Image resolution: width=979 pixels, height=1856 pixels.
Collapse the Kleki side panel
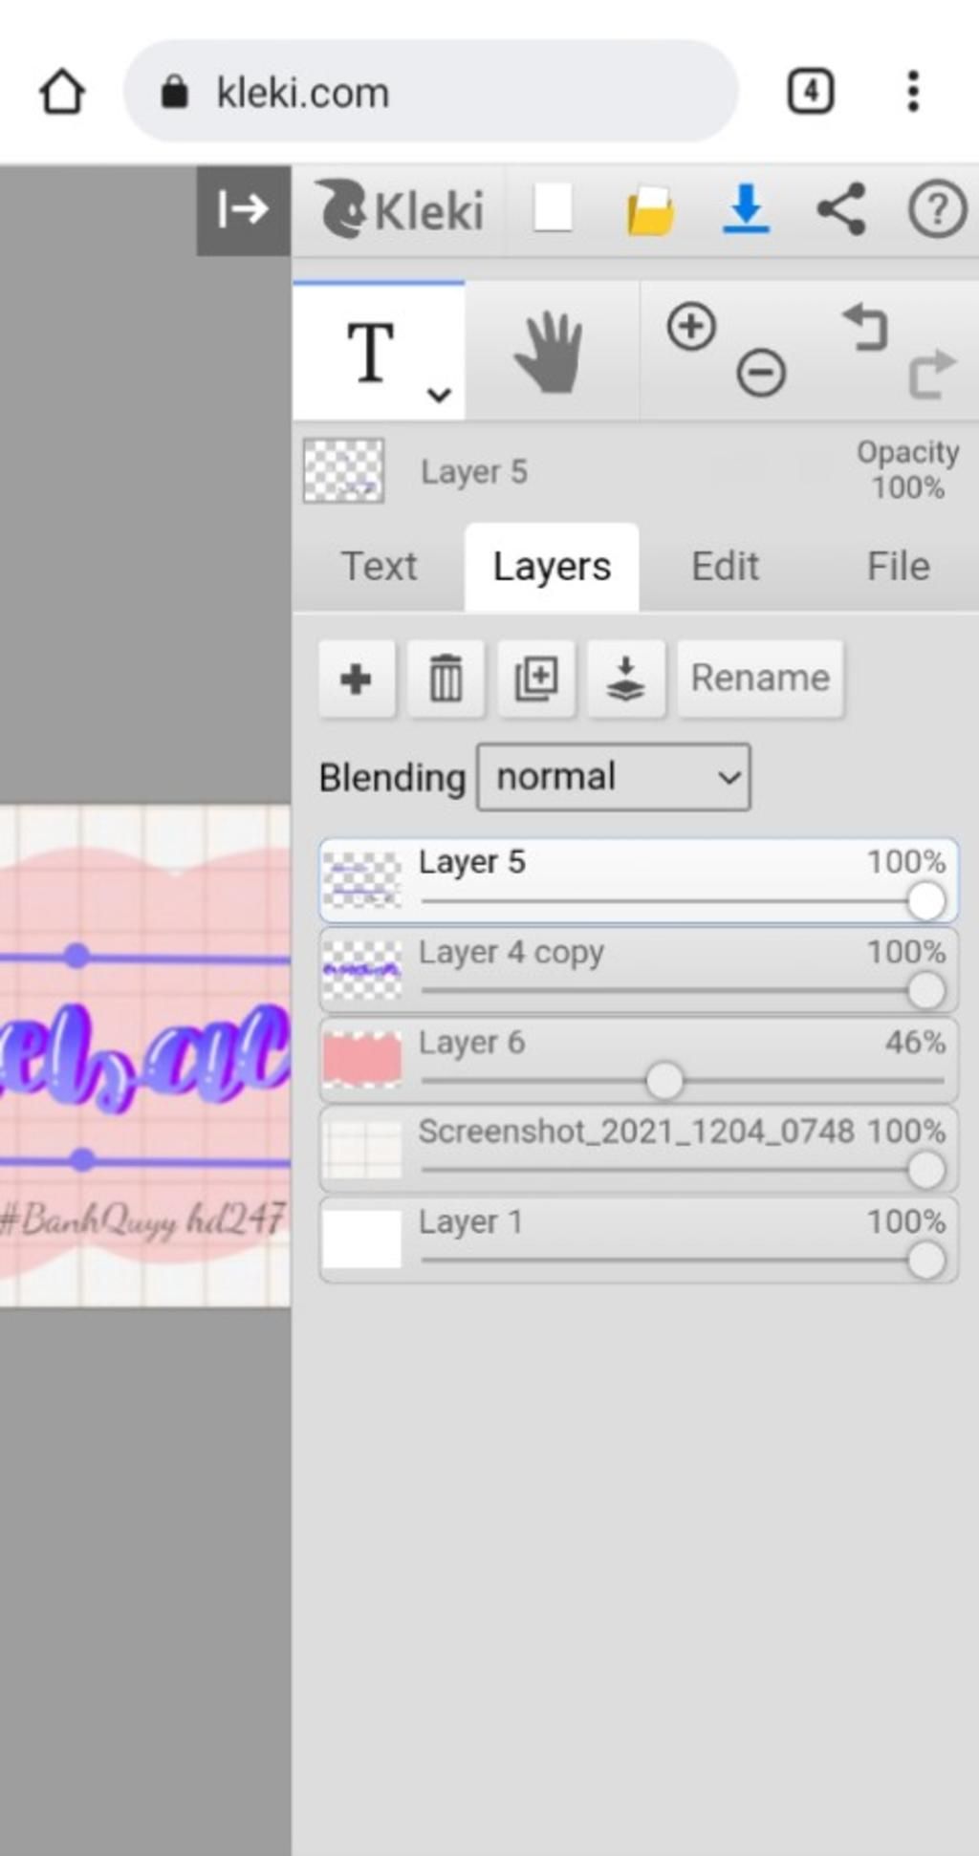[243, 209]
